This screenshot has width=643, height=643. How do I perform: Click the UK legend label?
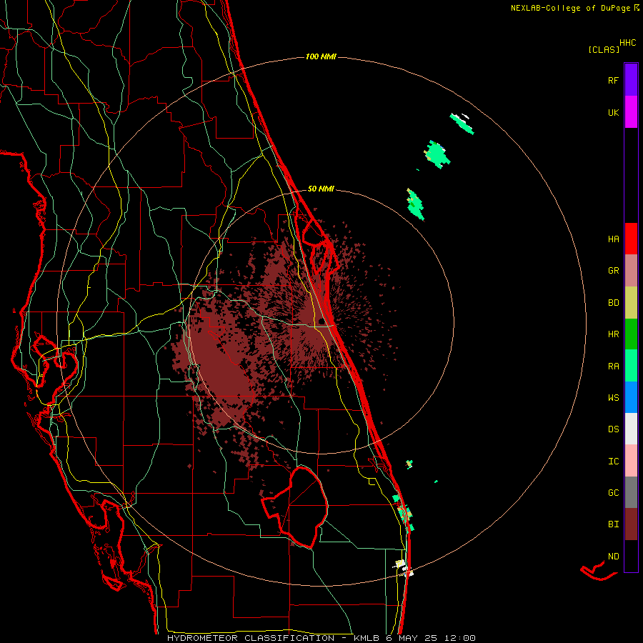point(614,112)
